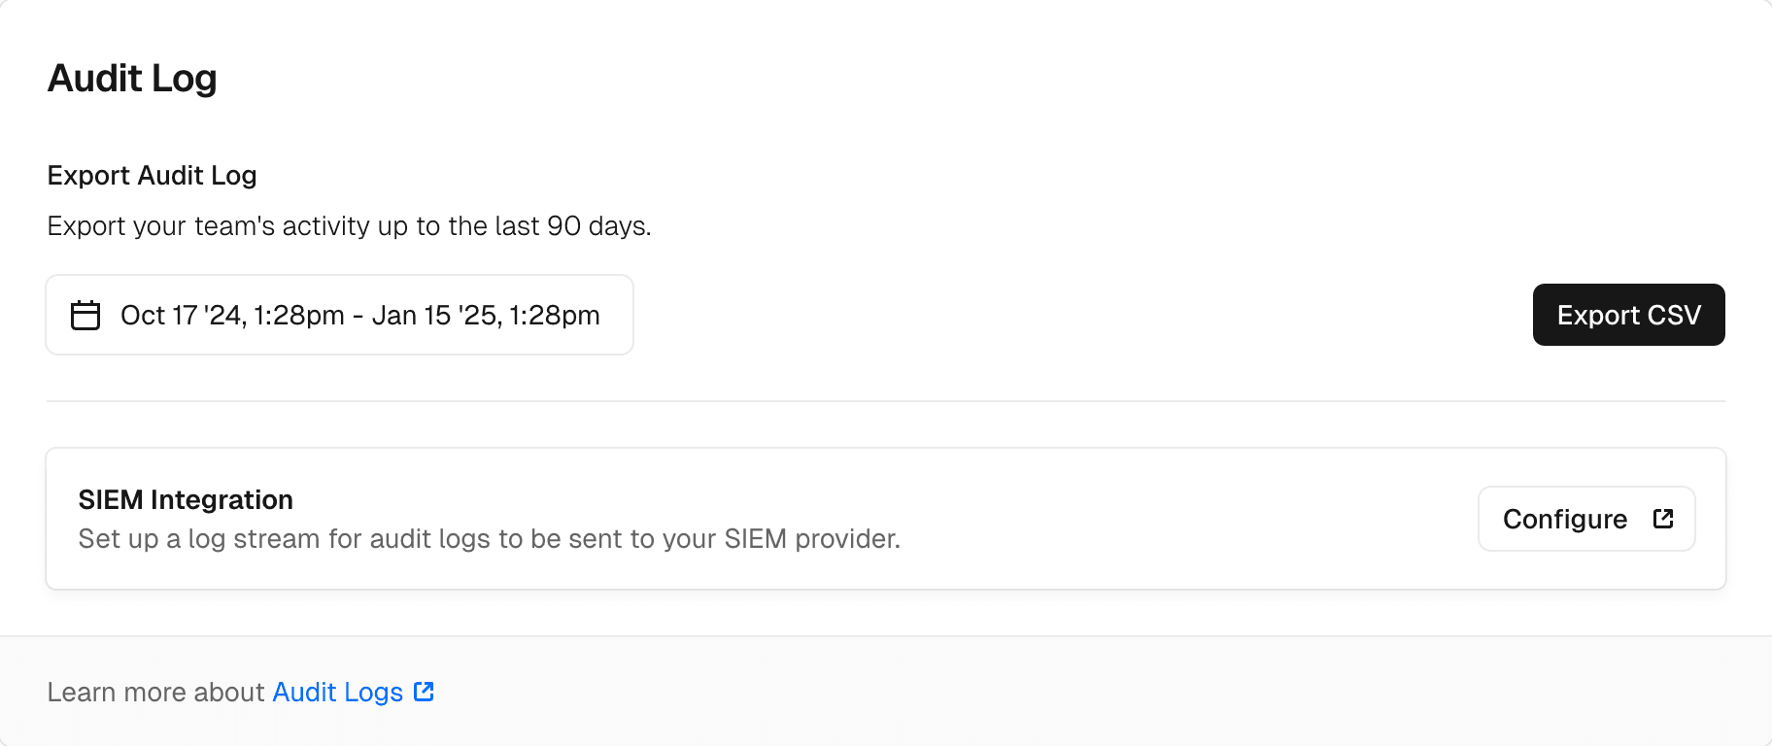Click the Export Audit Log section title
Viewport: 1772px width, 746px height.
tap(152, 176)
